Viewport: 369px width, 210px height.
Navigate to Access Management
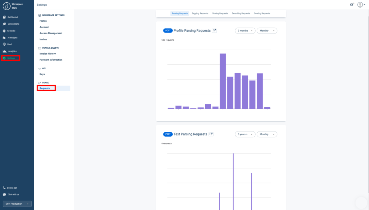pyautogui.click(x=51, y=33)
